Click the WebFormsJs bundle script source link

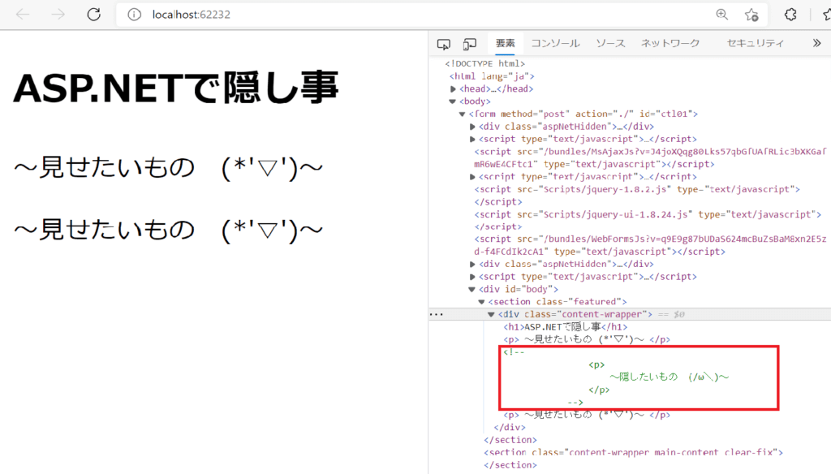[650, 245]
